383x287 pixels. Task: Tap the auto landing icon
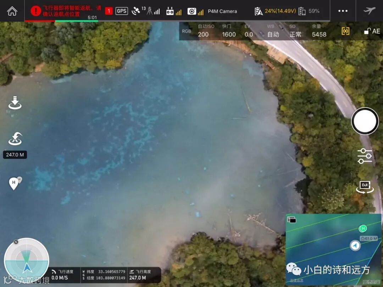(x=15, y=103)
